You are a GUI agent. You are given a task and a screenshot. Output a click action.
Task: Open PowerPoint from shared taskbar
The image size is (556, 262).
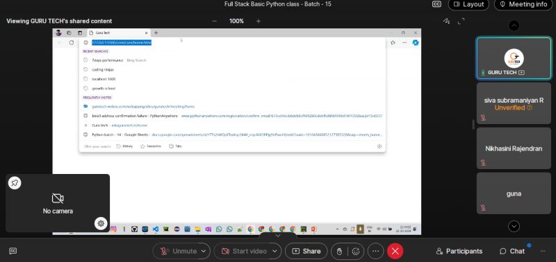coord(313,229)
